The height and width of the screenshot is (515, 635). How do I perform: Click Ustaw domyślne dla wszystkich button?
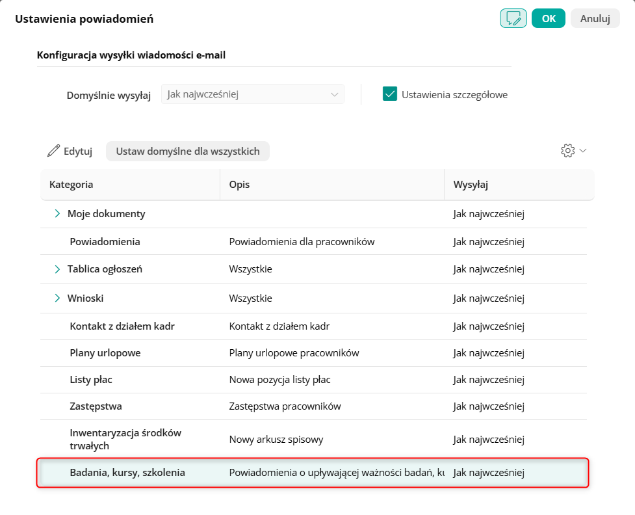pyautogui.click(x=188, y=152)
